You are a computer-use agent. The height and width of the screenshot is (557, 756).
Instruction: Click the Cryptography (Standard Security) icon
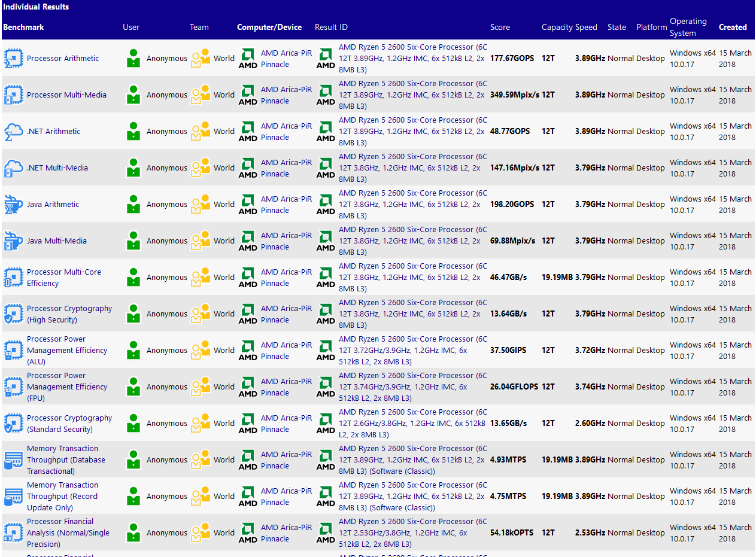click(x=13, y=424)
